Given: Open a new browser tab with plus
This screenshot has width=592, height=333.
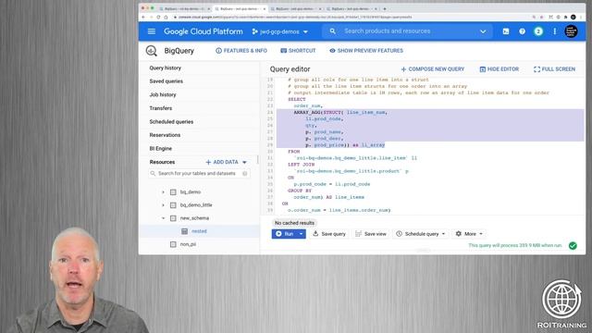Looking at the screenshot, I should tap(385, 8).
